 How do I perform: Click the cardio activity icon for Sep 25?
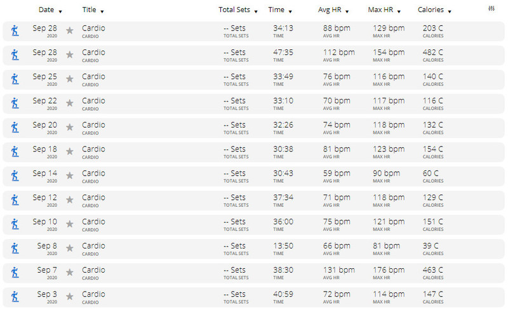(x=15, y=79)
